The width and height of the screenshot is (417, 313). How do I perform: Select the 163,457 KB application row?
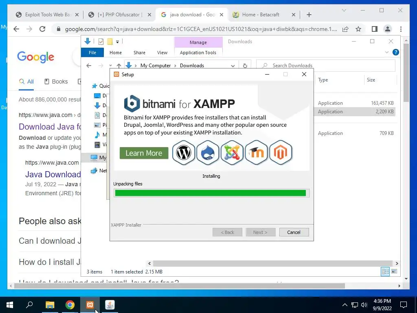point(356,103)
